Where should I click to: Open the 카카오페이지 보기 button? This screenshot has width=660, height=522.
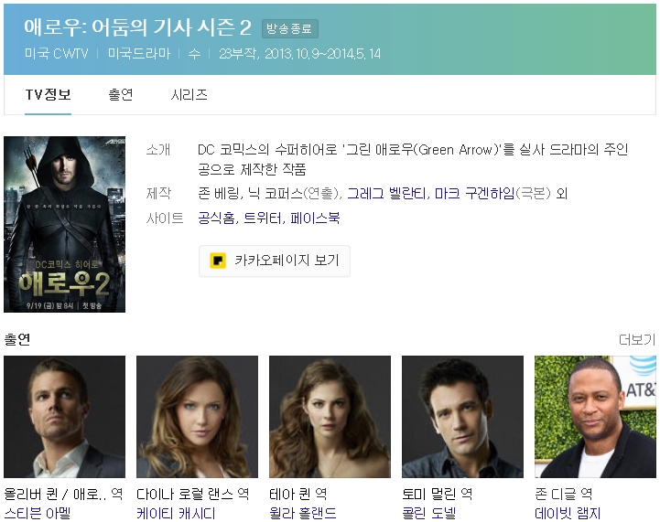coord(275,261)
